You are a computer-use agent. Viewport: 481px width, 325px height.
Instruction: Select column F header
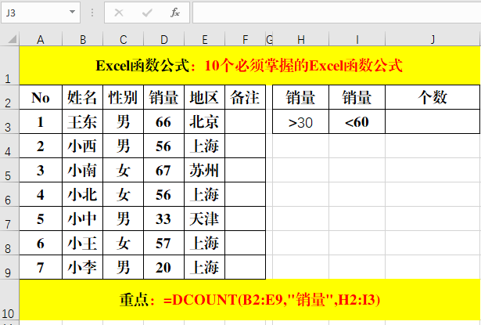tap(245, 39)
